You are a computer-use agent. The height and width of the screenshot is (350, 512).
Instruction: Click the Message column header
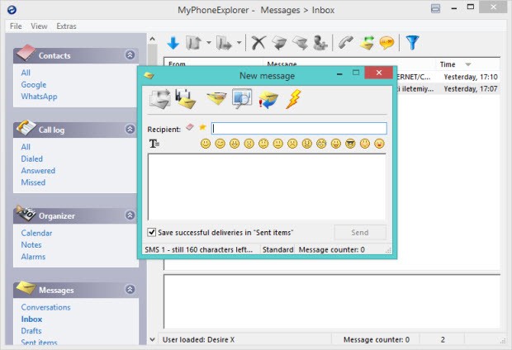349,63
